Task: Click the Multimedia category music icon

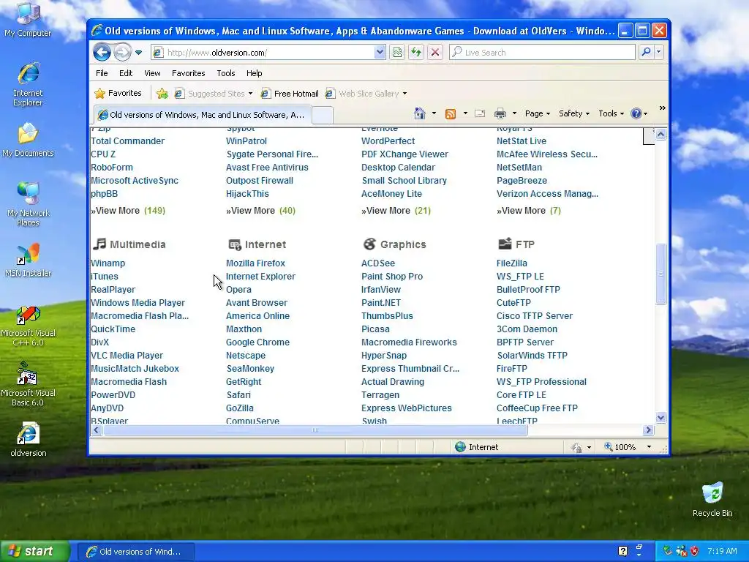Action: click(x=99, y=244)
